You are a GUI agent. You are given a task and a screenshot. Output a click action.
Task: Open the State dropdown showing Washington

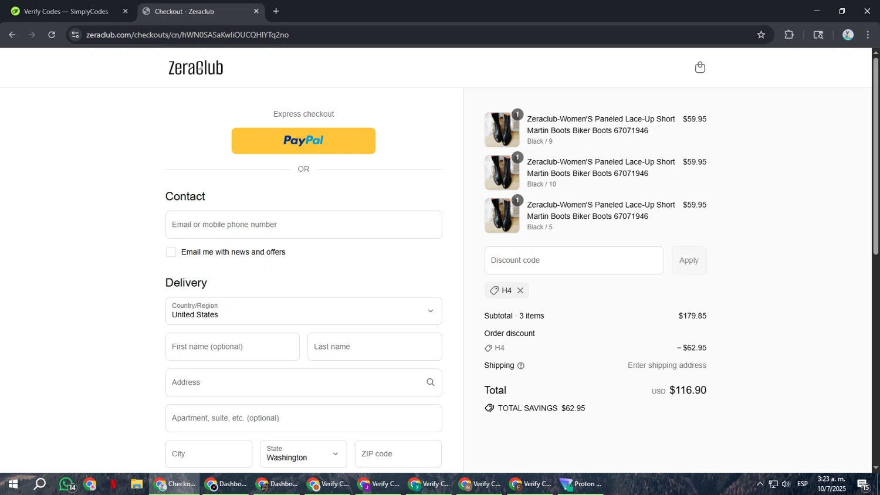tap(303, 454)
